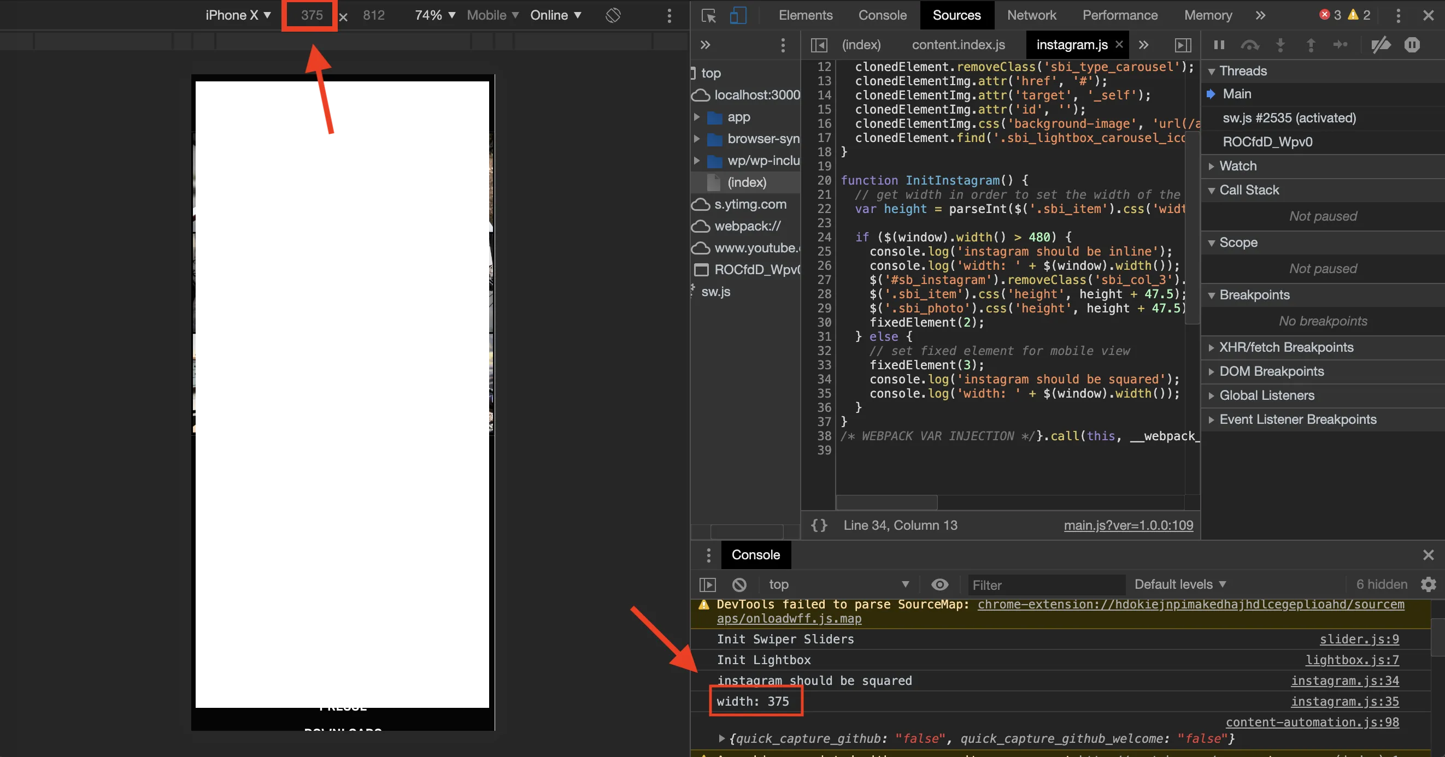Clear the console icon
The image size is (1445, 757).
pyautogui.click(x=739, y=585)
